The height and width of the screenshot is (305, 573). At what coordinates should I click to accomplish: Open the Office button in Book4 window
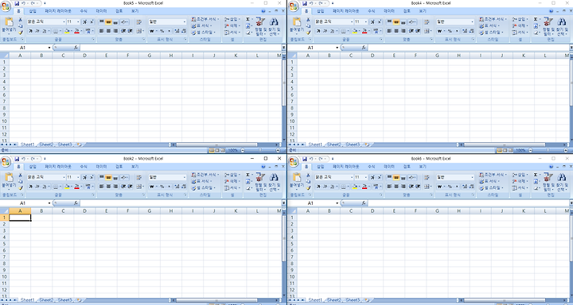click(x=294, y=6)
